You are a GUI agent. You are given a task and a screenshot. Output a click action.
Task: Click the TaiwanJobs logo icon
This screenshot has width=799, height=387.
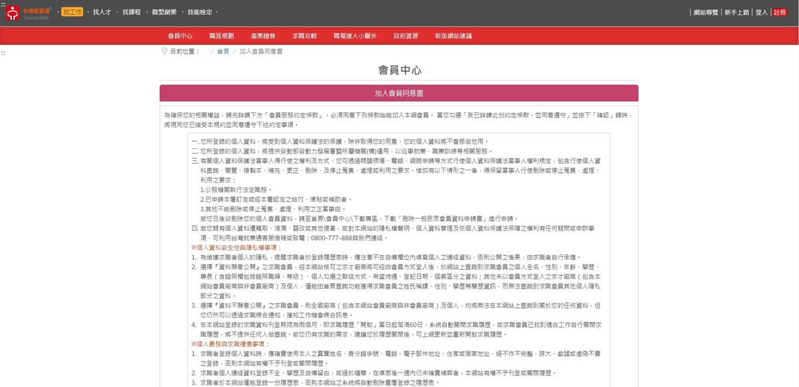pyautogui.click(x=13, y=13)
